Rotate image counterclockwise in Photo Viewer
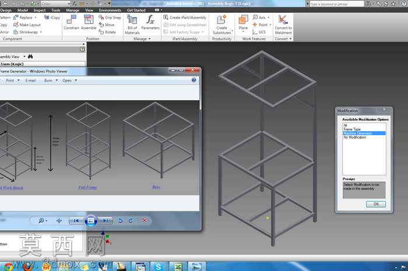 point(120,220)
